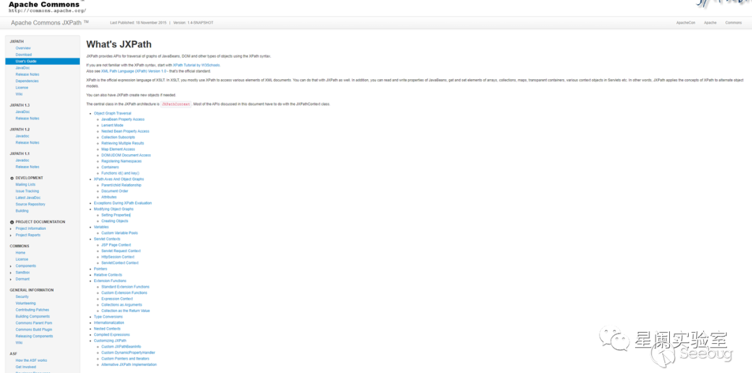Expand the Sandbox arrow
Image resolution: width=752 pixels, height=373 pixels.
(x=11, y=272)
